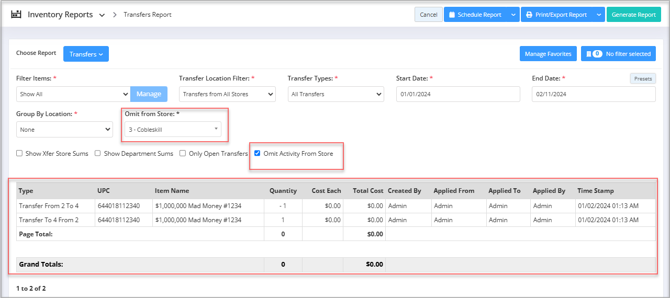Click the Manage Favorites button
This screenshot has height=298, width=670.
tap(548, 54)
